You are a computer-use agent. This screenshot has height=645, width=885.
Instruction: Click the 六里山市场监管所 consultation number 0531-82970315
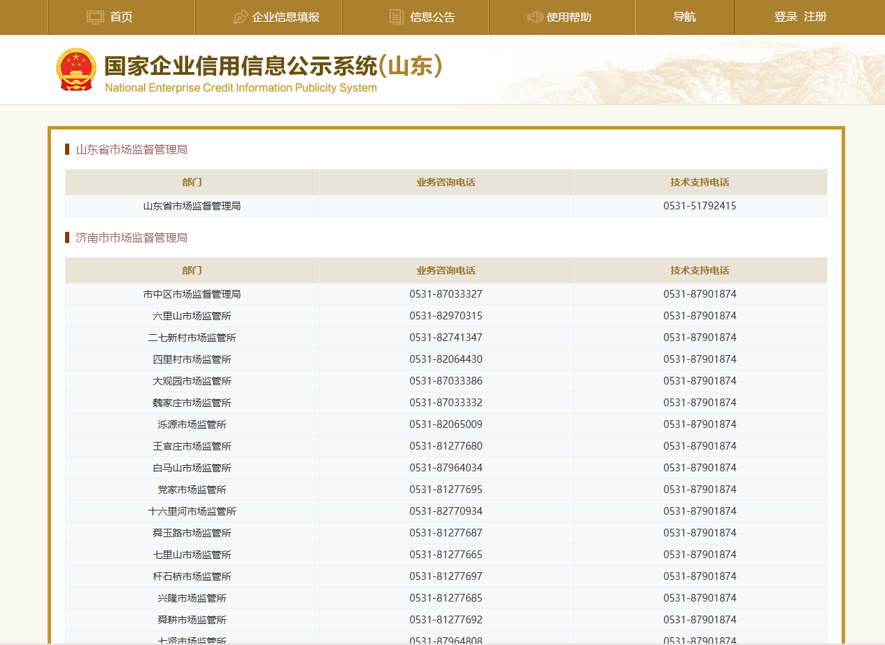point(446,316)
